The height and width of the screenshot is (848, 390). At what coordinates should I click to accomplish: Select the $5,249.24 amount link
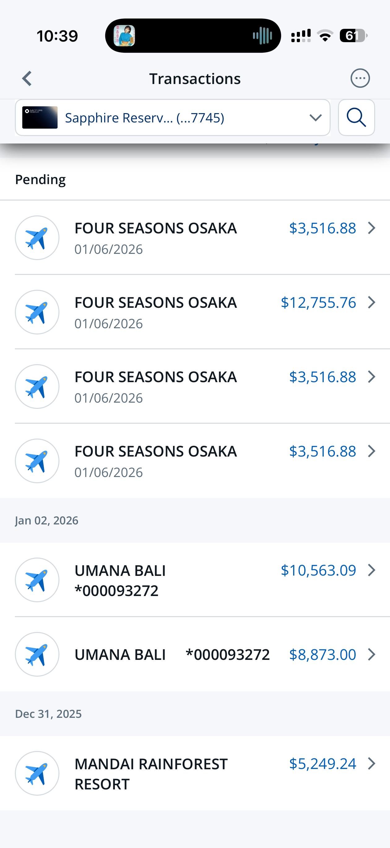click(x=322, y=763)
